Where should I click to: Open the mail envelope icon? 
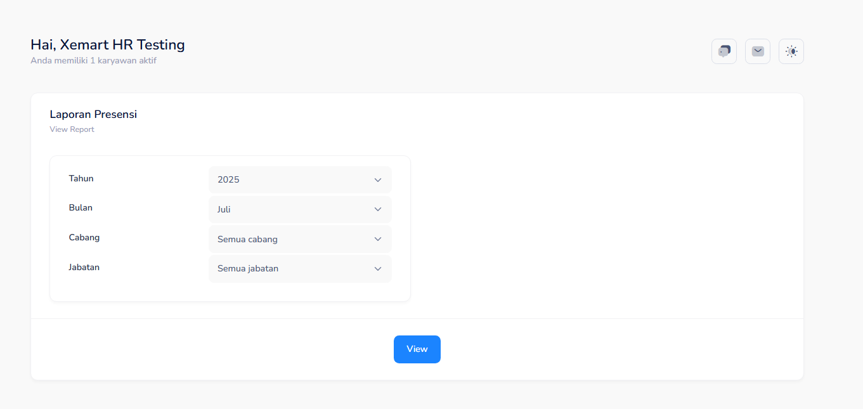(757, 51)
